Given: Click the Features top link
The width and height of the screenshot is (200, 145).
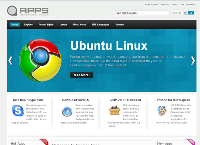Looking at the screenshot, I should [x=164, y=4].
